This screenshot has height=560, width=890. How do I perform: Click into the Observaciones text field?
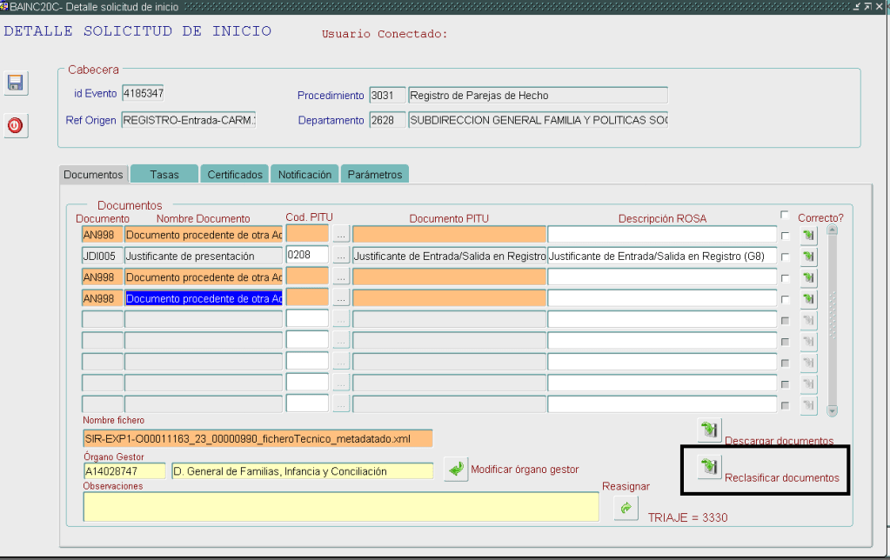(x=340, y=506)
